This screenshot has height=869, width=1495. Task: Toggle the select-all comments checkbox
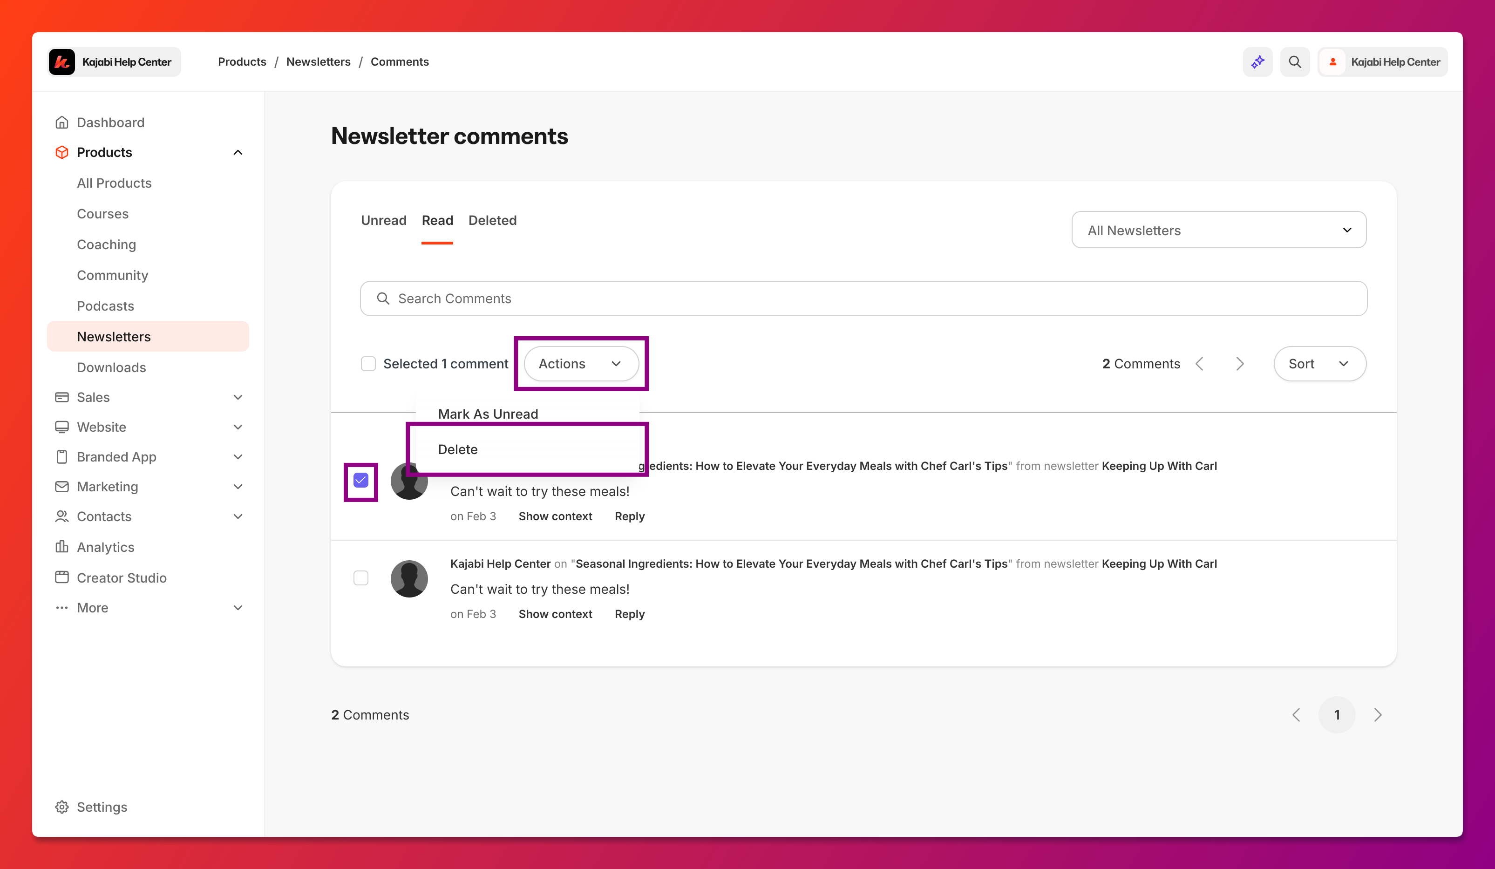pyautogui.click(x=368, y=364)
